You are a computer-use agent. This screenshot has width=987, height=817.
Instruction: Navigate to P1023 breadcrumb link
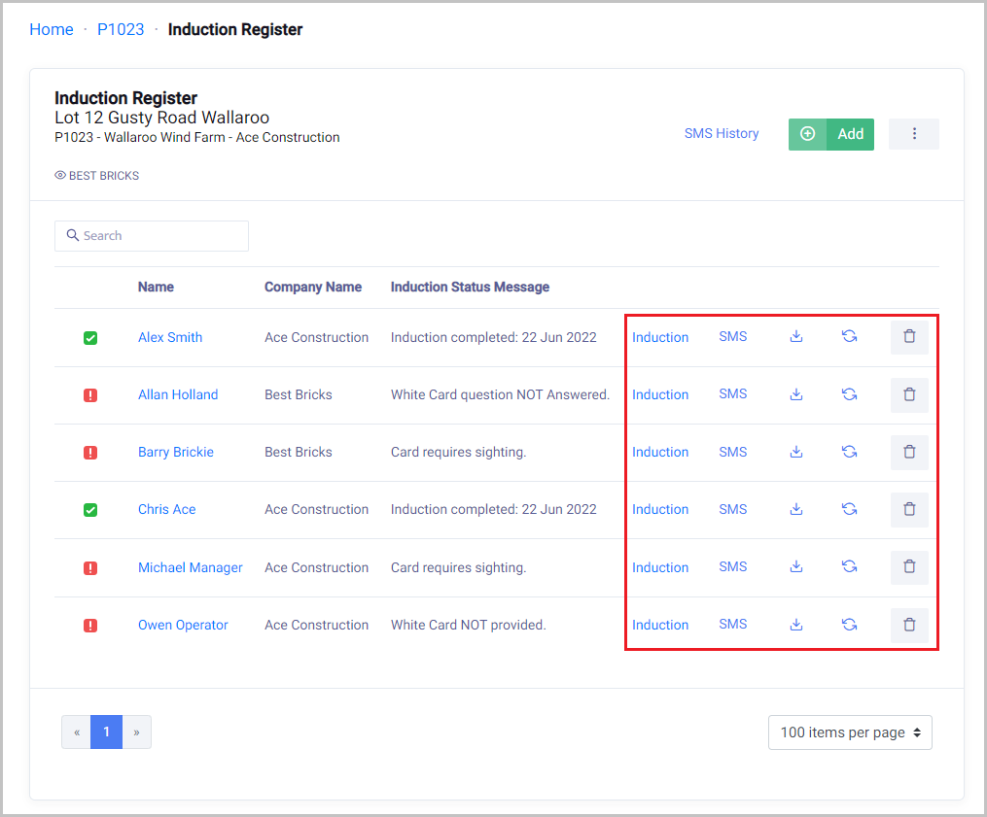[x=121, y=29]
